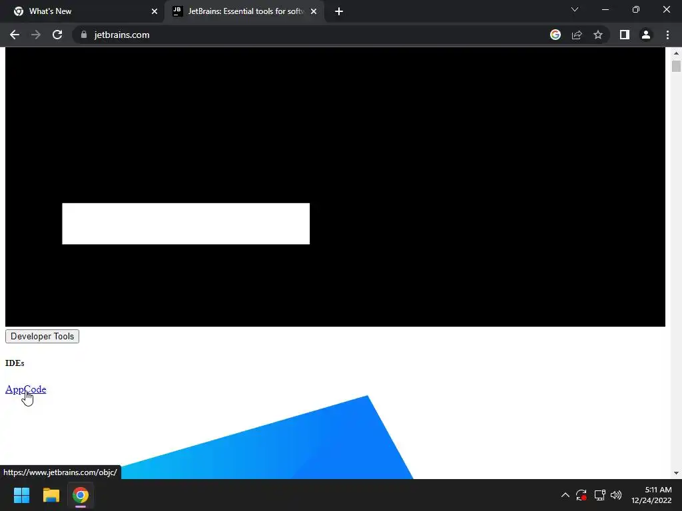Go back to the previous page
The image size is (682, 511).
(x=15, y=35)
